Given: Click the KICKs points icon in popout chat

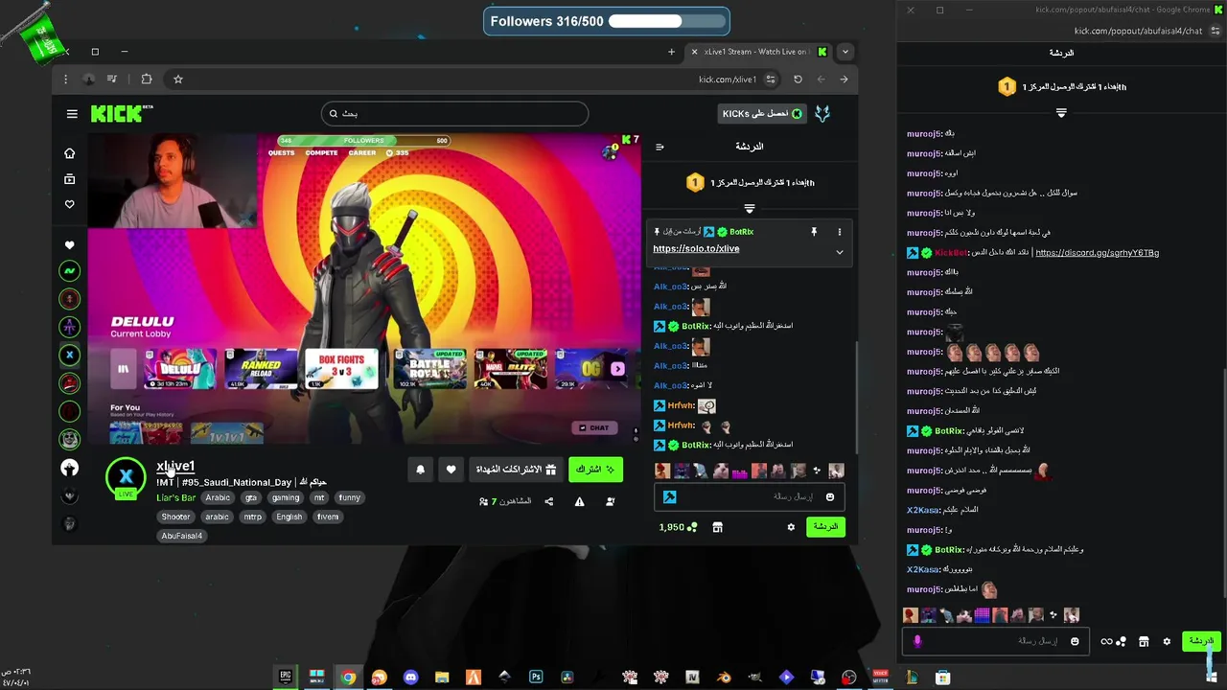Looking at the screenshot, I should (x=1113, y=641).
